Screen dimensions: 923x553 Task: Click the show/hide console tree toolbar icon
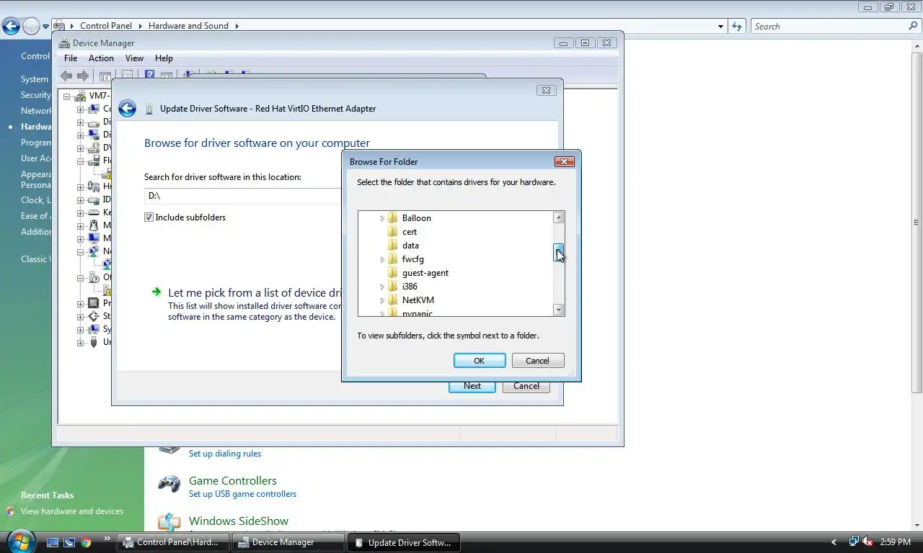[105, 76]
